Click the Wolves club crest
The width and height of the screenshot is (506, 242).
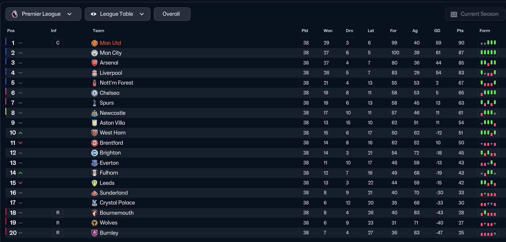[x=95, y=223]
